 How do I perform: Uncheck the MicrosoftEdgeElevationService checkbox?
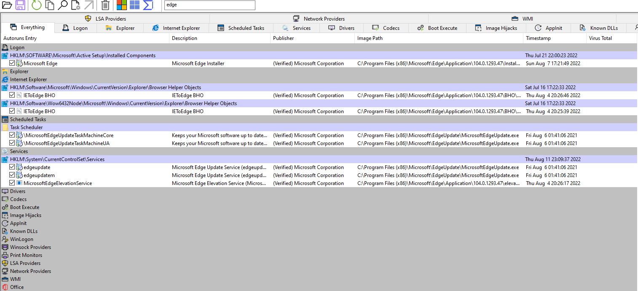[12, 183]
